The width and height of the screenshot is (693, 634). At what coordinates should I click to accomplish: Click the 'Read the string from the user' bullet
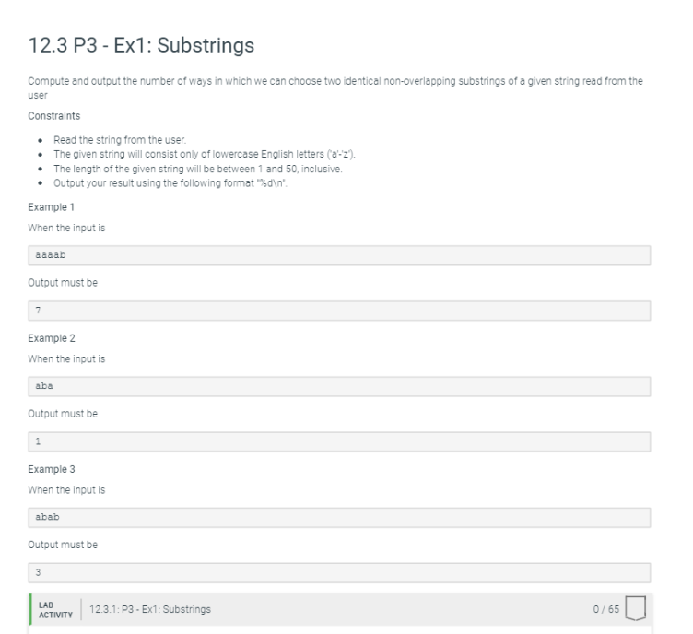pos(120,140)
